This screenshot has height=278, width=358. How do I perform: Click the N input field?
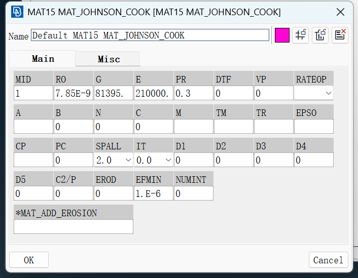[x=114, y=127]
